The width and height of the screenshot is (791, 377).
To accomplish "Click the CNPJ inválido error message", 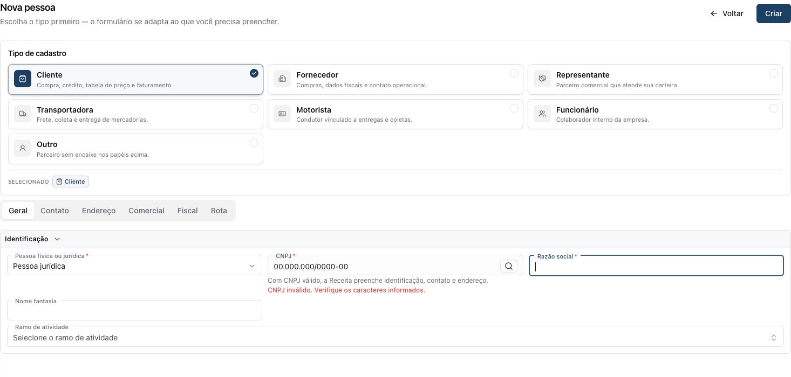I will (x=346, y=290).
